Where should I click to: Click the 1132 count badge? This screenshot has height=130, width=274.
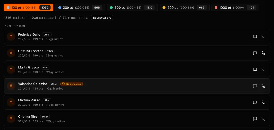[x=149, y=7]
